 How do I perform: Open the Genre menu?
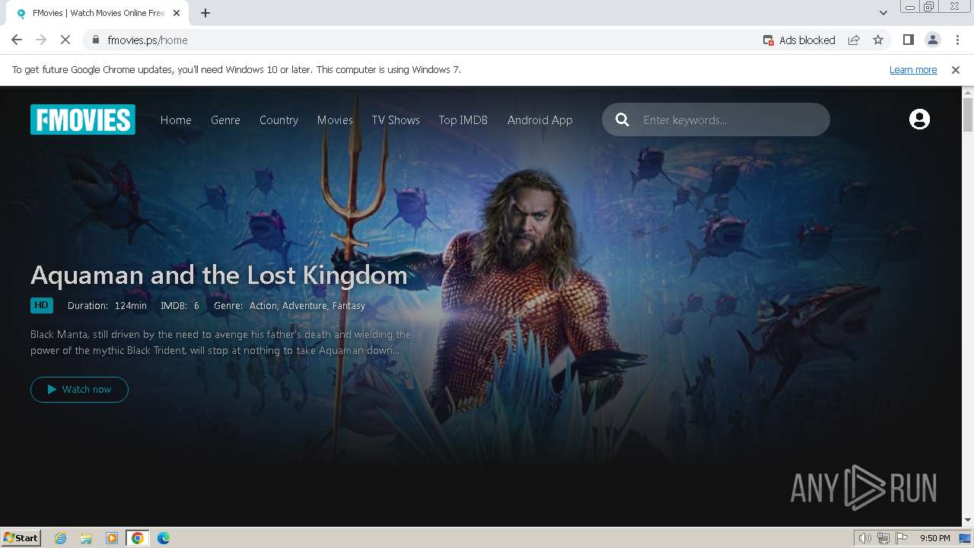point(225,119)
